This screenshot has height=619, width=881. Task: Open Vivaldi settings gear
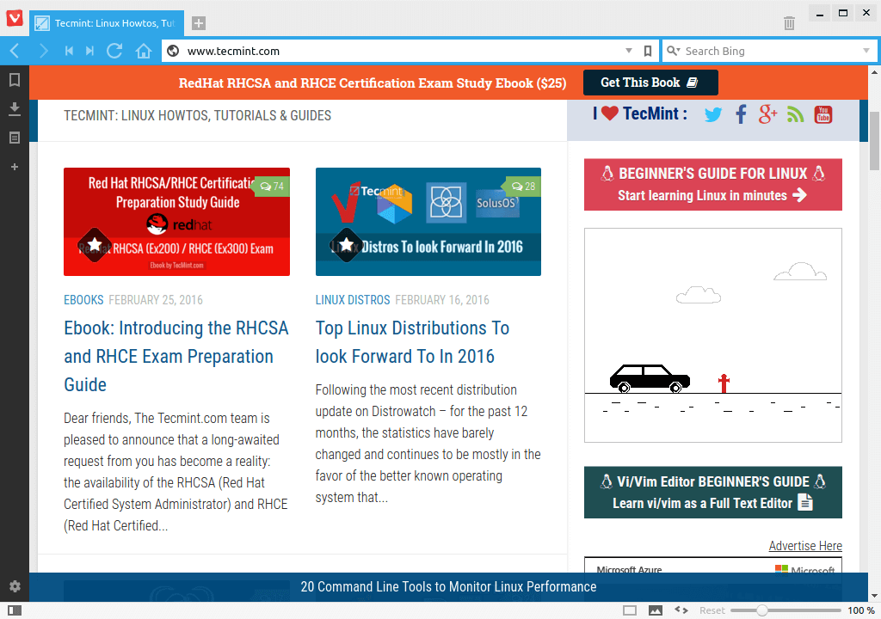coord(15,586)
